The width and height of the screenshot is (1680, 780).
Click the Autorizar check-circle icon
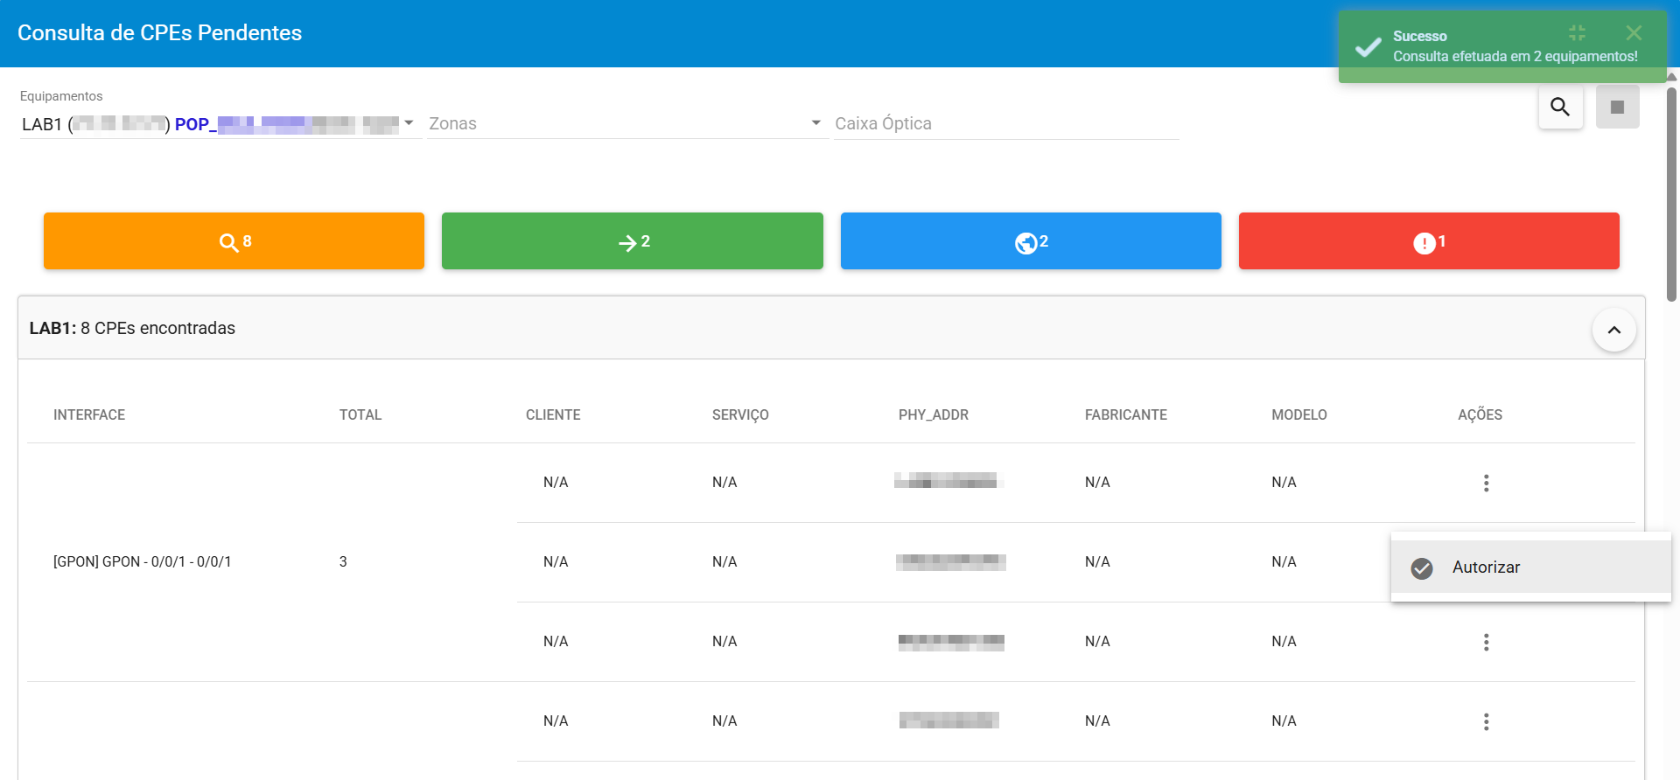coord(1422,568)
